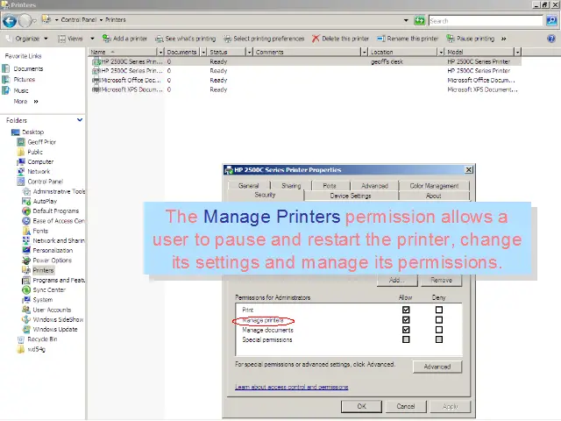The image size is (561, 421).
Task: Open the Comments column filter dropdown
Action: (365, 53)
